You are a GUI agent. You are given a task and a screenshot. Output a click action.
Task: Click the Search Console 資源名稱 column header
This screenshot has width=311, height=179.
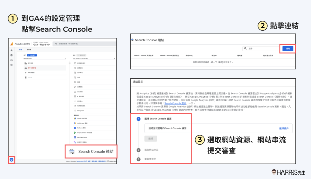pos(144,56)
